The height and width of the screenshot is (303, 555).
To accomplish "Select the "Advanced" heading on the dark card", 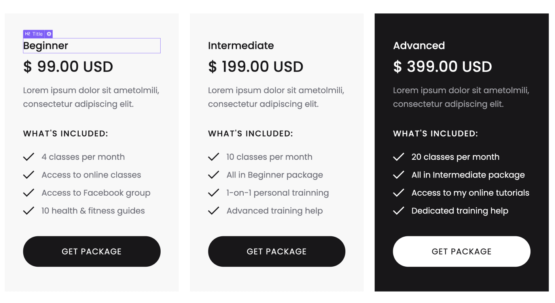I will 419,45.
